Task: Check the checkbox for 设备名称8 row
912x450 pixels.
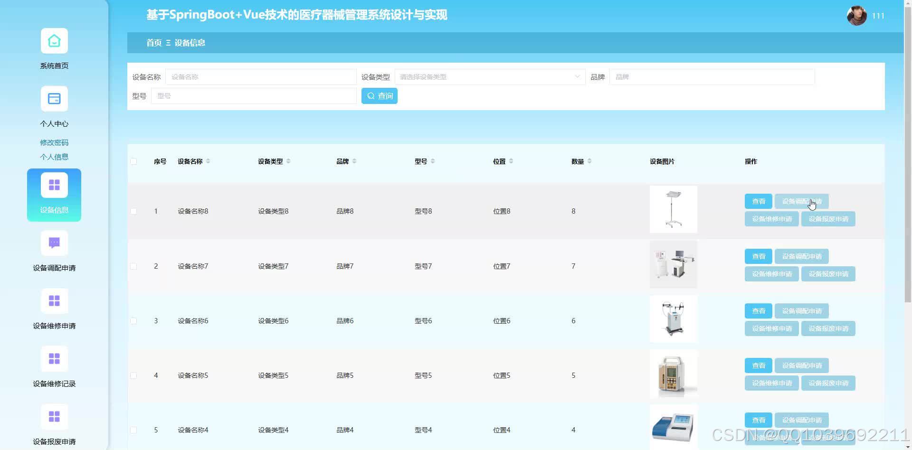Action: point(133,211)
